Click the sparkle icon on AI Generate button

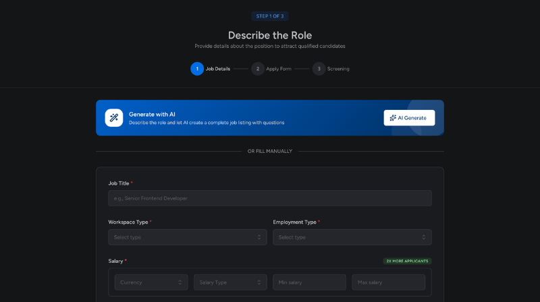[393, 118]
